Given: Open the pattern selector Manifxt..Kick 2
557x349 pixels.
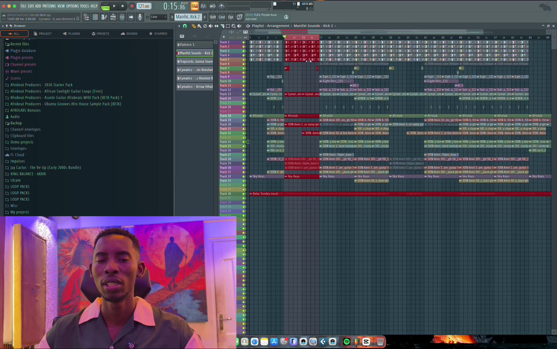Looking at the screenshot, I should click(x=188, y=17).
